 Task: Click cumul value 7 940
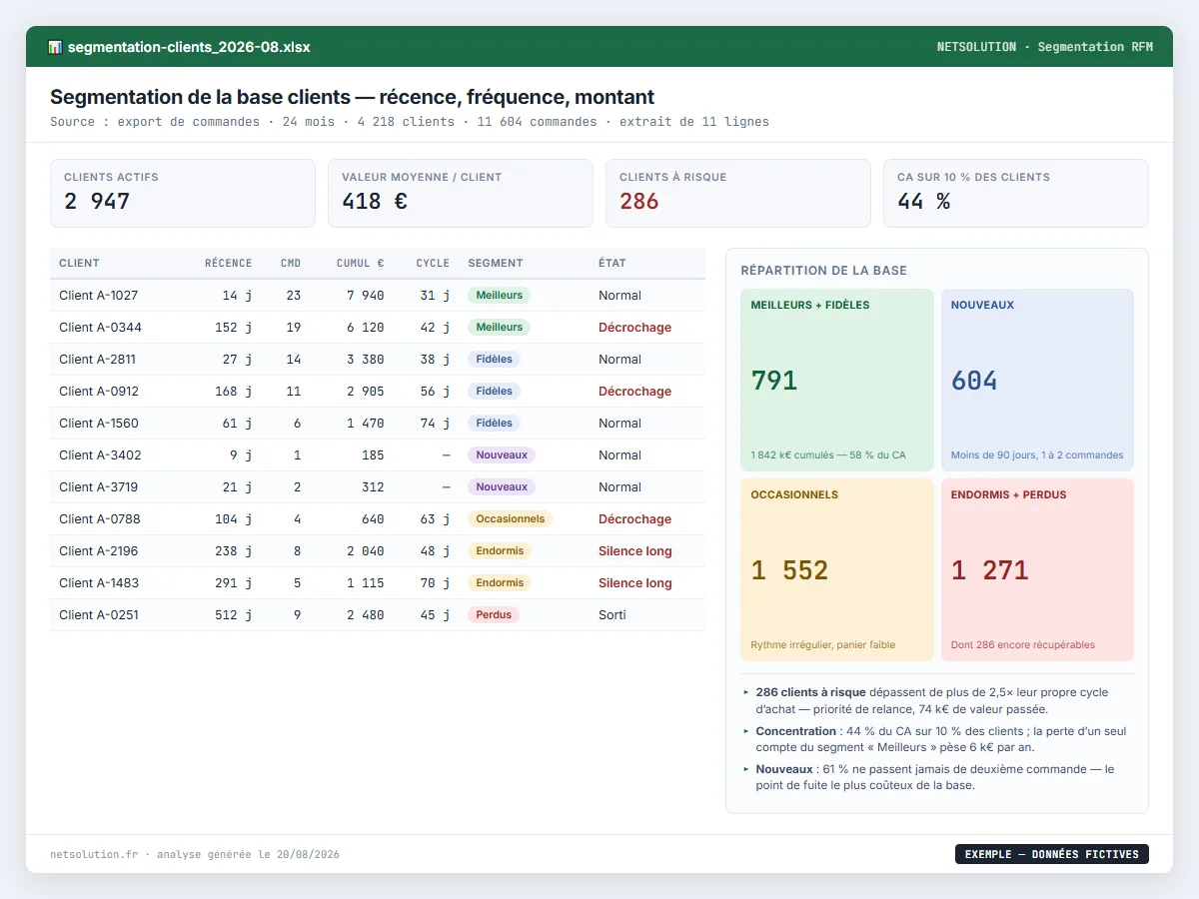click(366, 296)
